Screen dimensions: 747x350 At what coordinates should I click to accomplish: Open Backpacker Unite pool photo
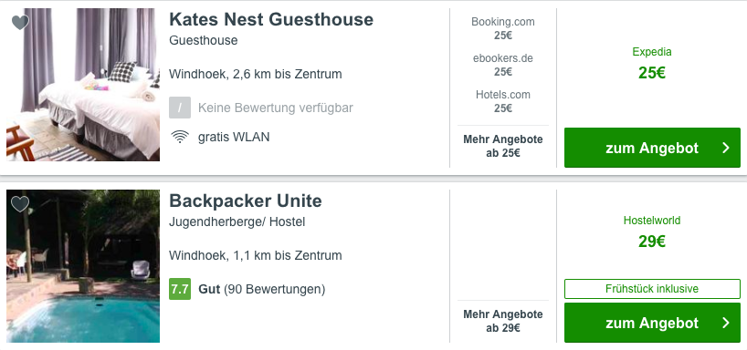click(83, 266)
